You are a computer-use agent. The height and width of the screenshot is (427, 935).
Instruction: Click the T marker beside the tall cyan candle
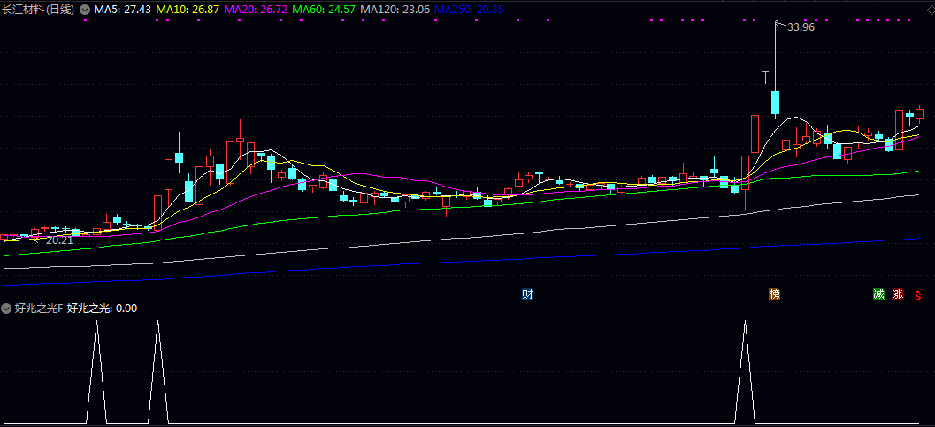coord(766,77)
